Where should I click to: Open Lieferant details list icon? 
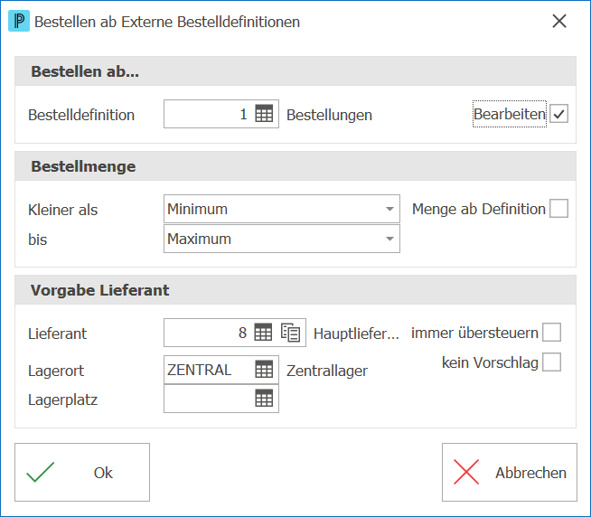click(x=291, y=333)
